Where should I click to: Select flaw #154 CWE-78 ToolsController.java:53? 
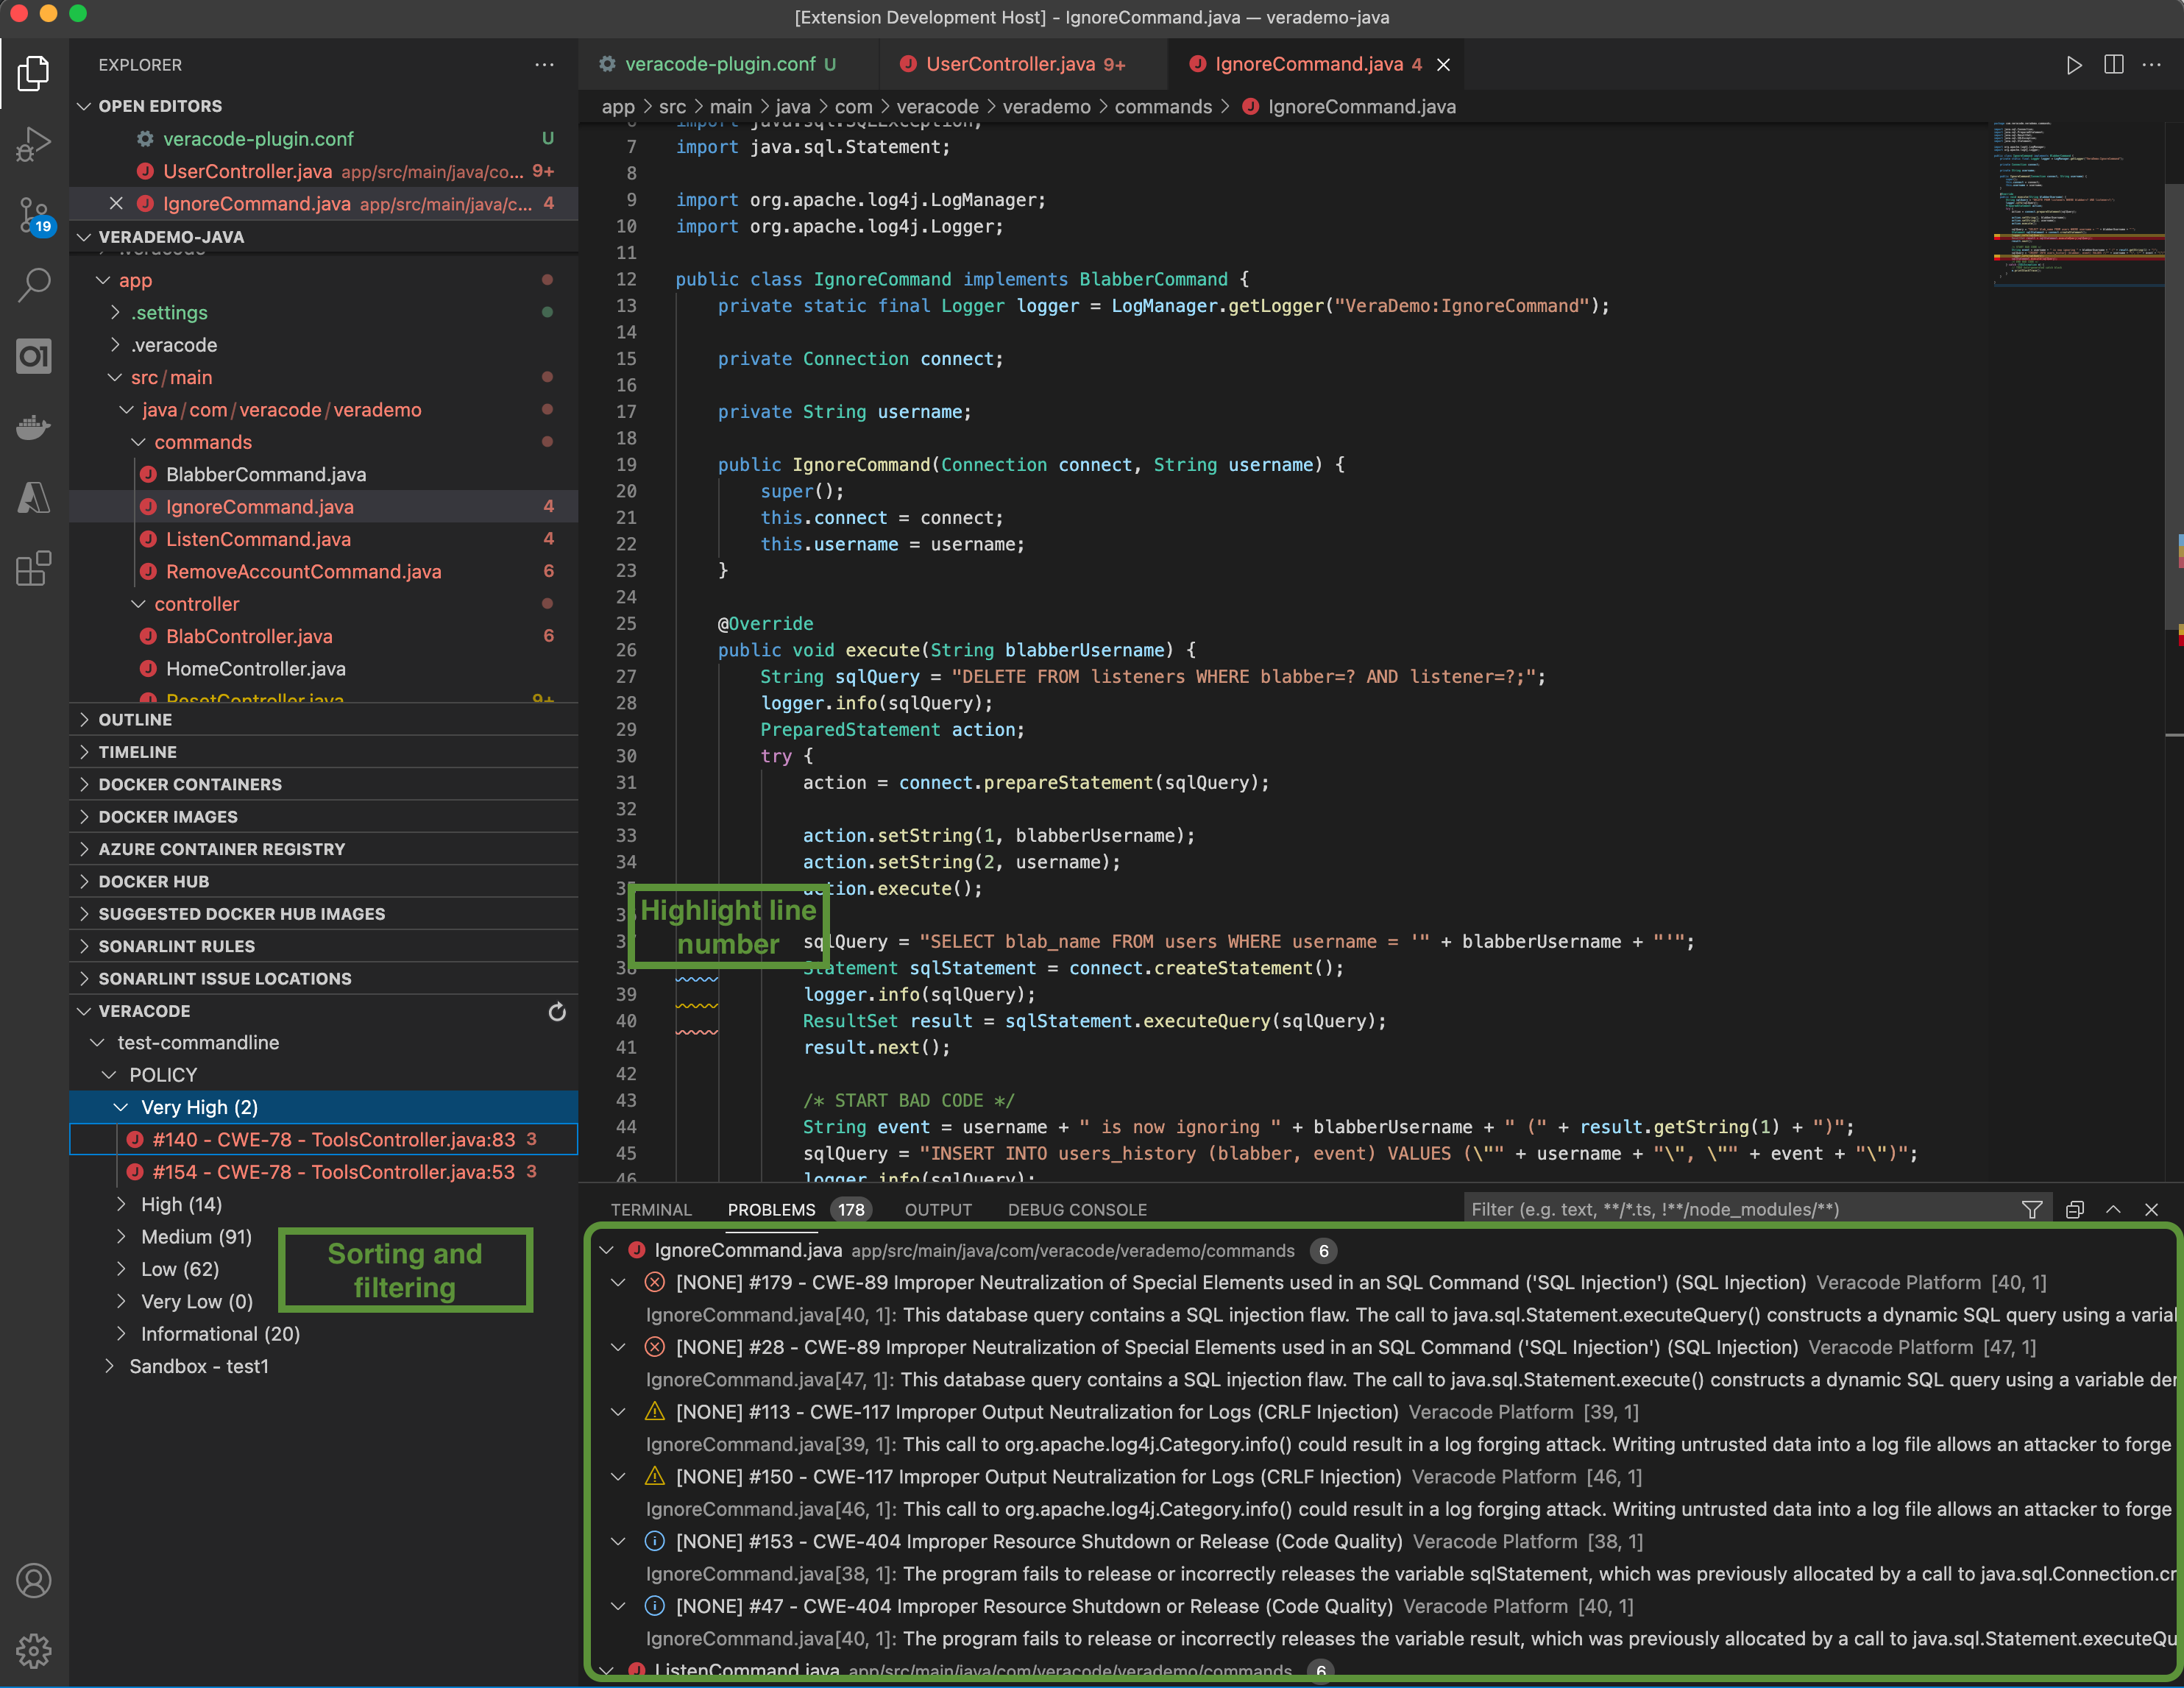coord(333,1172)
